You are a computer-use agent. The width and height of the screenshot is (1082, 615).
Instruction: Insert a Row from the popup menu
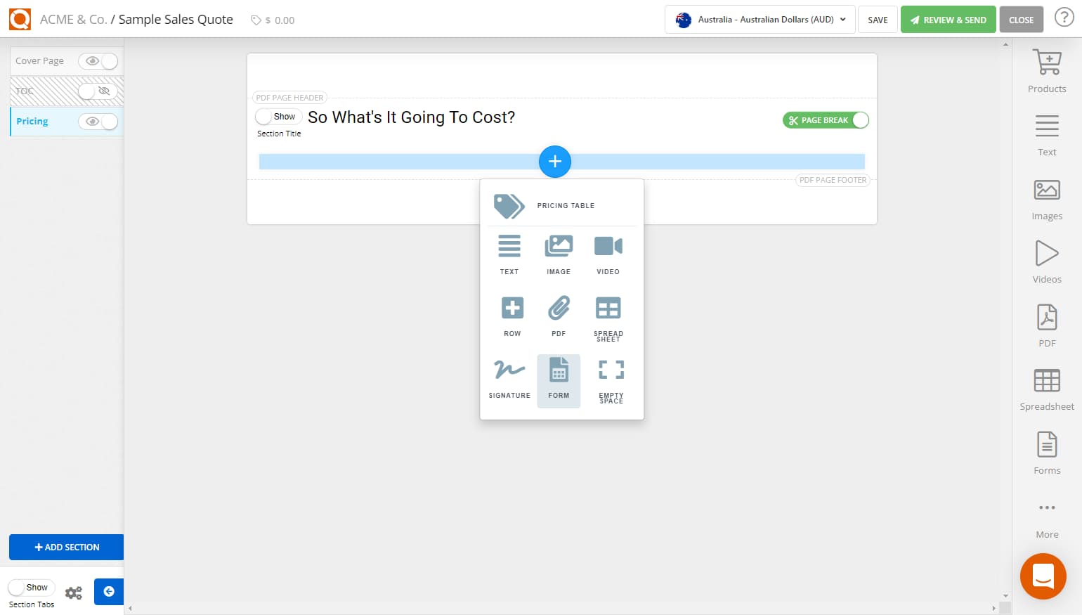[x=511, y=316]
